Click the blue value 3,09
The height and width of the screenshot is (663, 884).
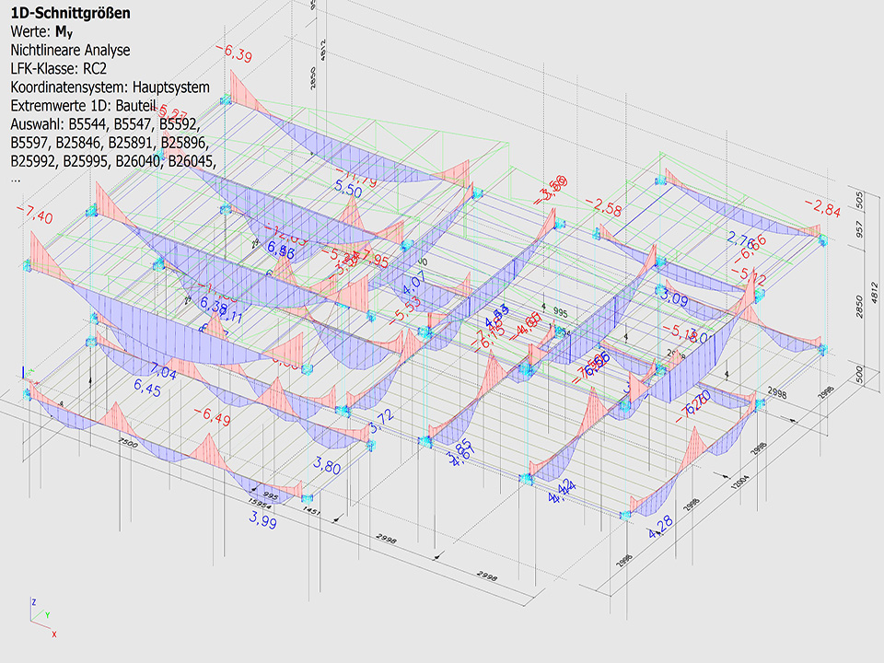pos(673,298)
